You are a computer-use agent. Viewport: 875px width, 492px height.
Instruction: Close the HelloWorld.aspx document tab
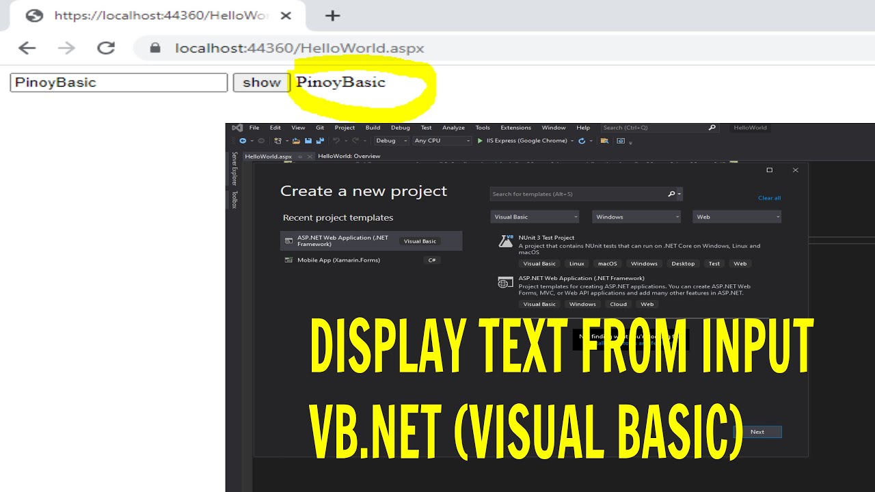click(x=310, y=156)
